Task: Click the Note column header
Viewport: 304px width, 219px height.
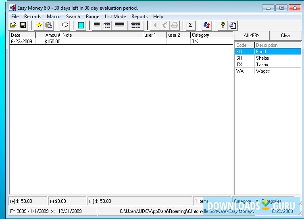Action: pos(102,35)
